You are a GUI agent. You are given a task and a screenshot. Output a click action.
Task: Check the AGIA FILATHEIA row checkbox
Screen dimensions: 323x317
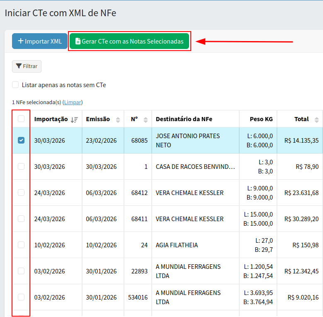21,245
